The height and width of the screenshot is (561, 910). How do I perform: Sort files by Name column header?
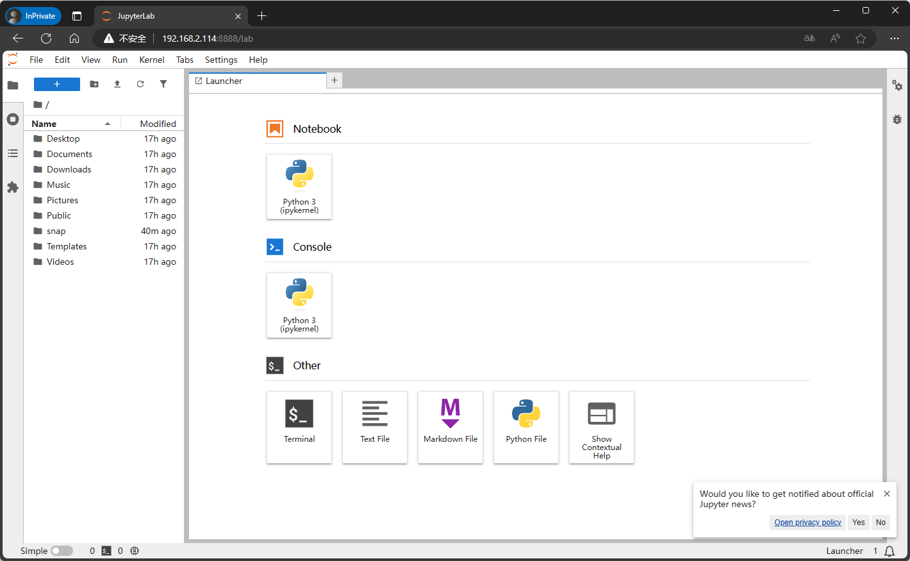click(x=71, y=124)
